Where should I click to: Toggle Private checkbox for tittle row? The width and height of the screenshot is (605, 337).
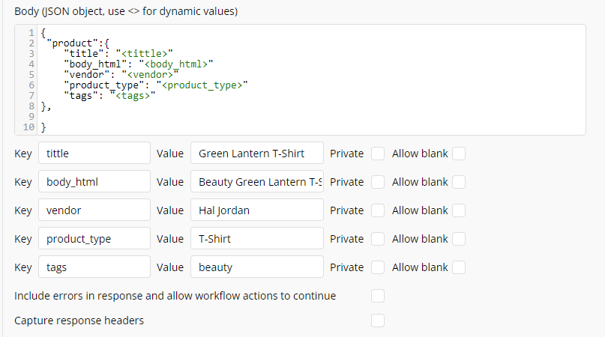click(x=378, y=154)
